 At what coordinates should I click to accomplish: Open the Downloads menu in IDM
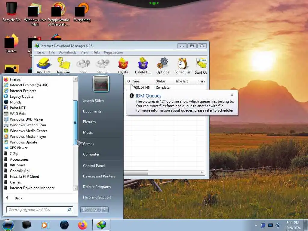(67, 52)
